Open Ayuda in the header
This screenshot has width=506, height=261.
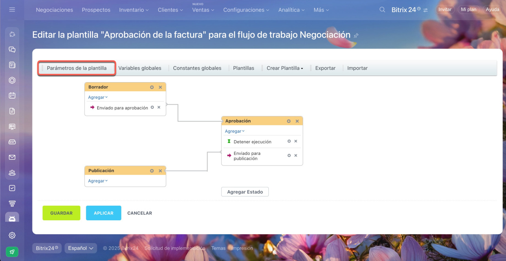click(x=493, y=9)
